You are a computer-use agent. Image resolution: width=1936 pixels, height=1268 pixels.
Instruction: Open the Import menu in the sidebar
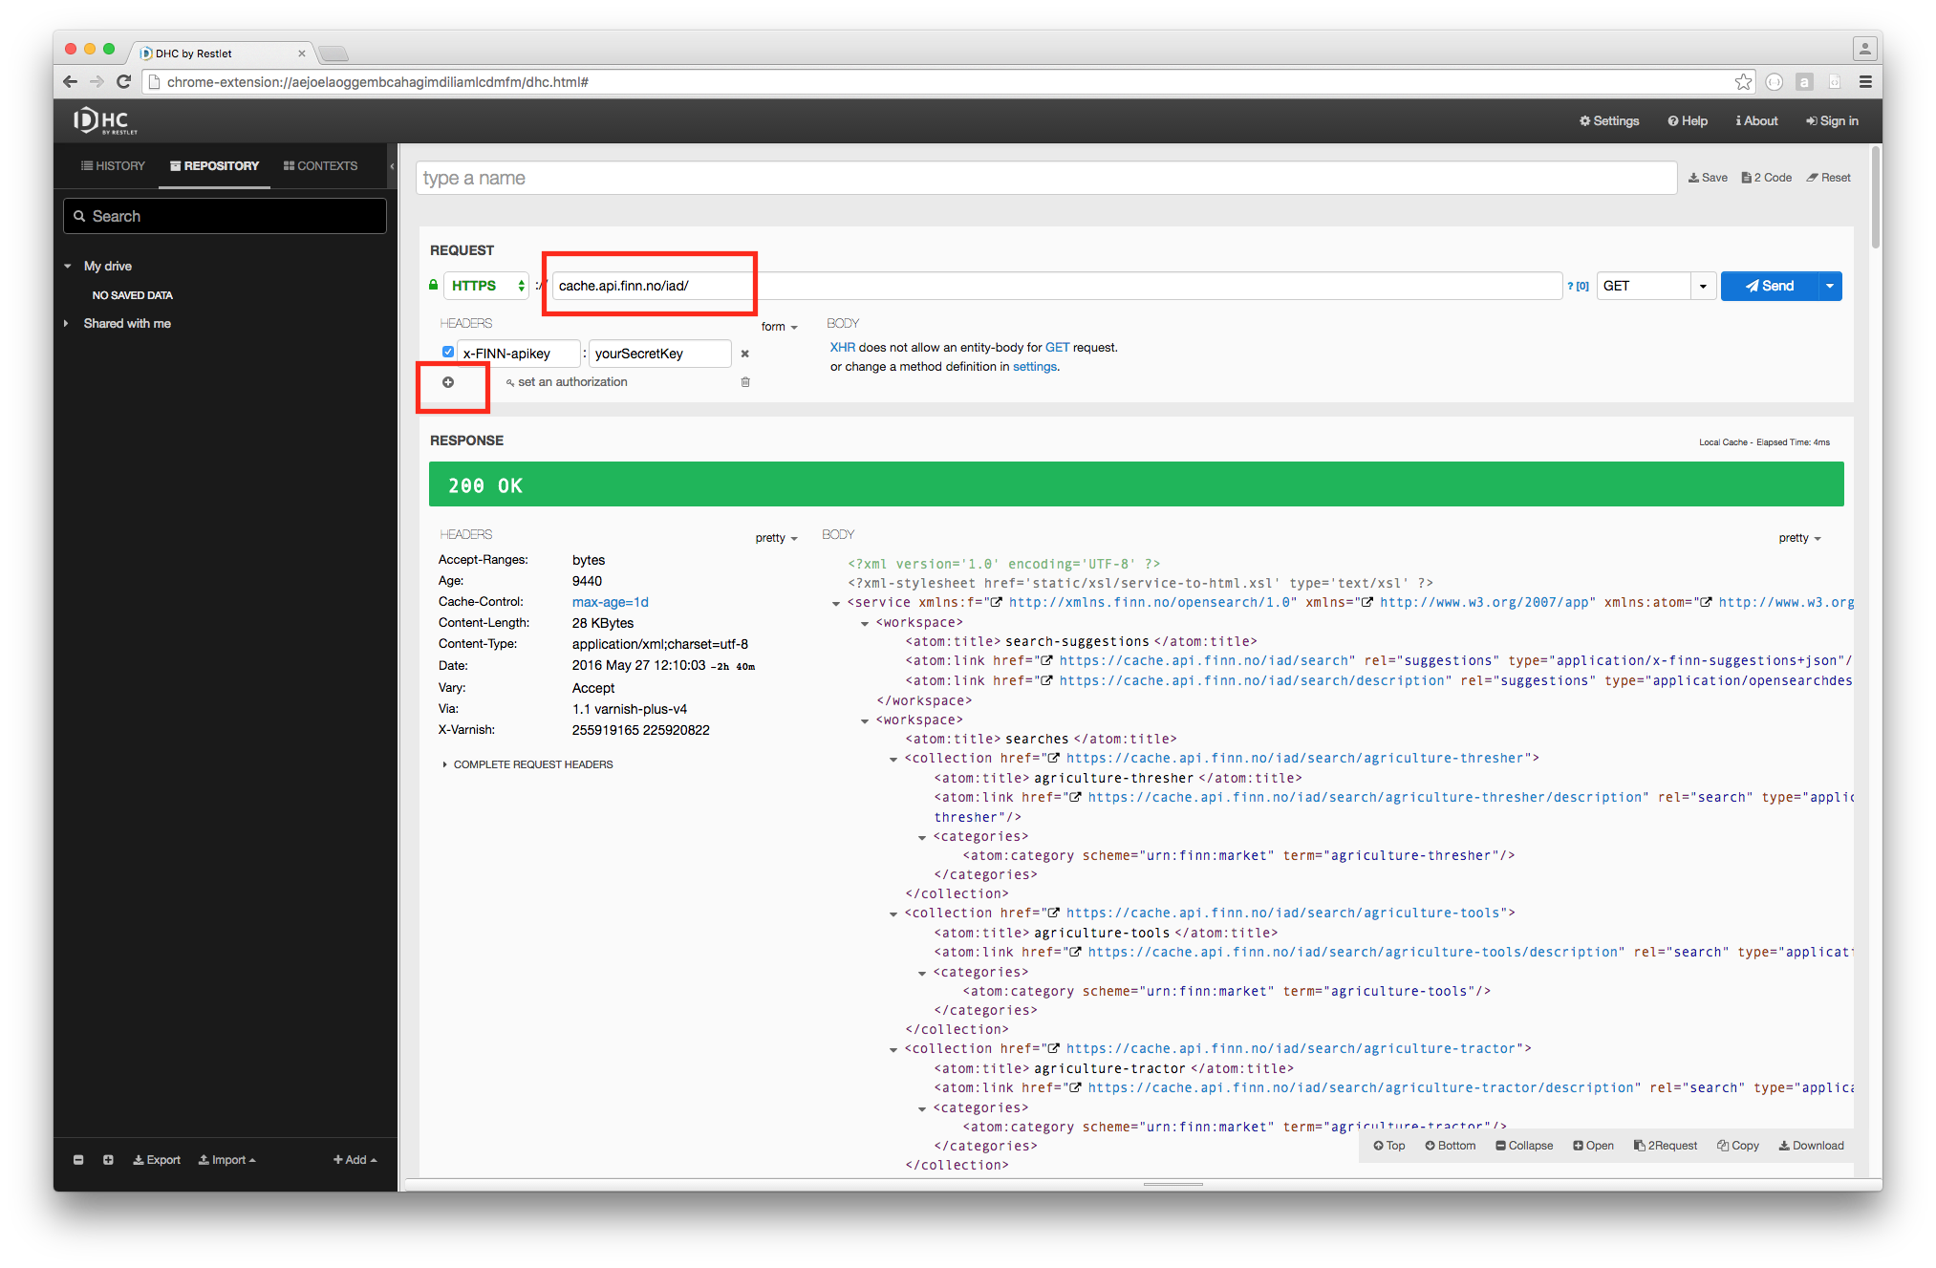227,1160
